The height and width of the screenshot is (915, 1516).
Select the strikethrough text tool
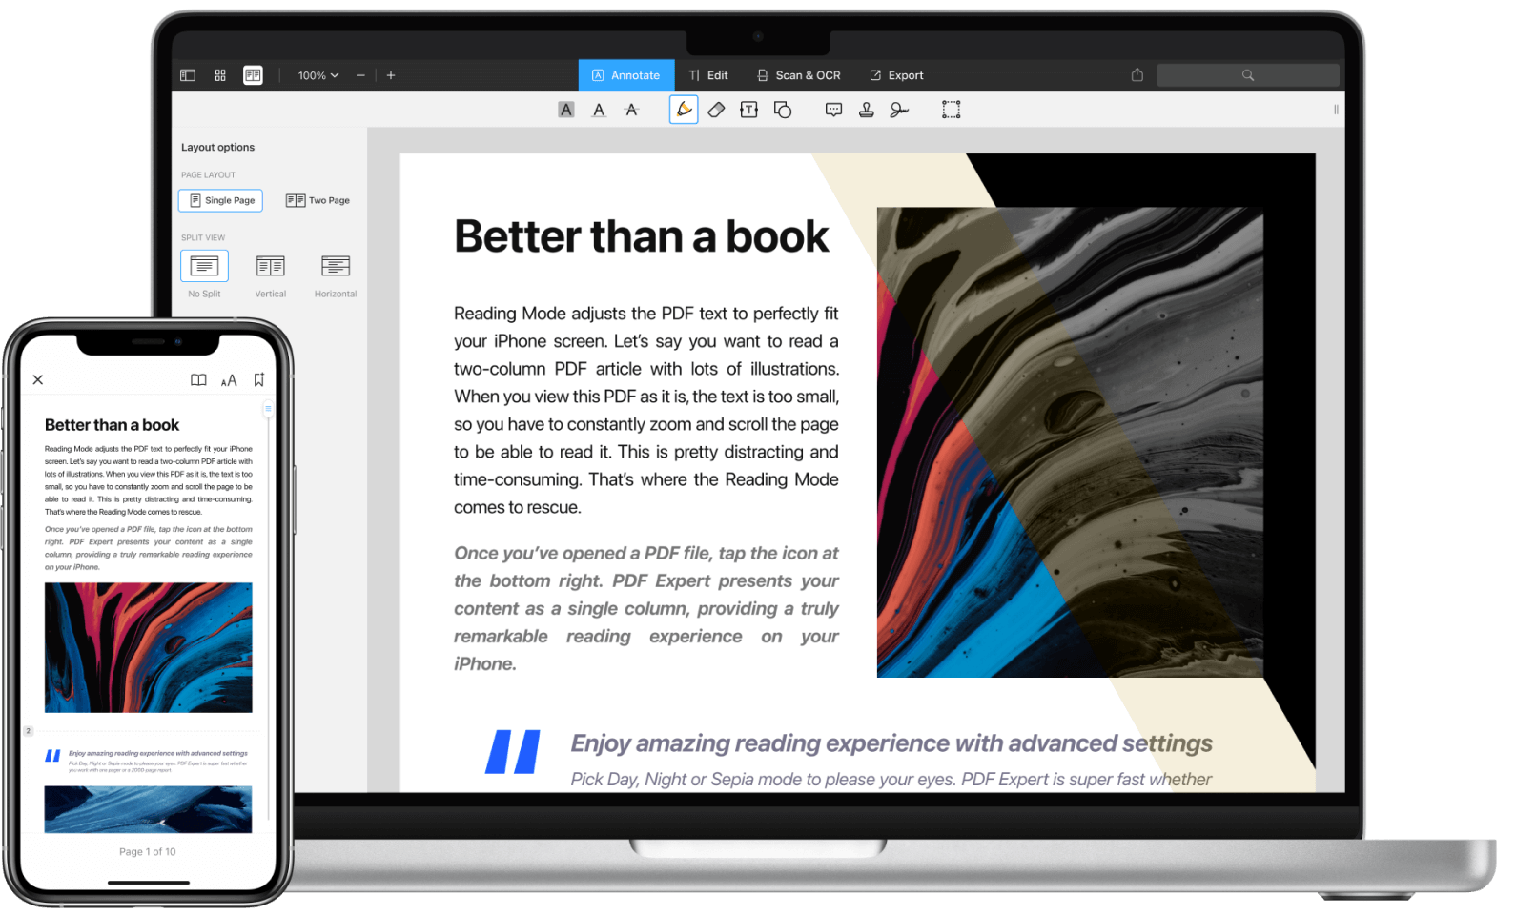(631, 110)
